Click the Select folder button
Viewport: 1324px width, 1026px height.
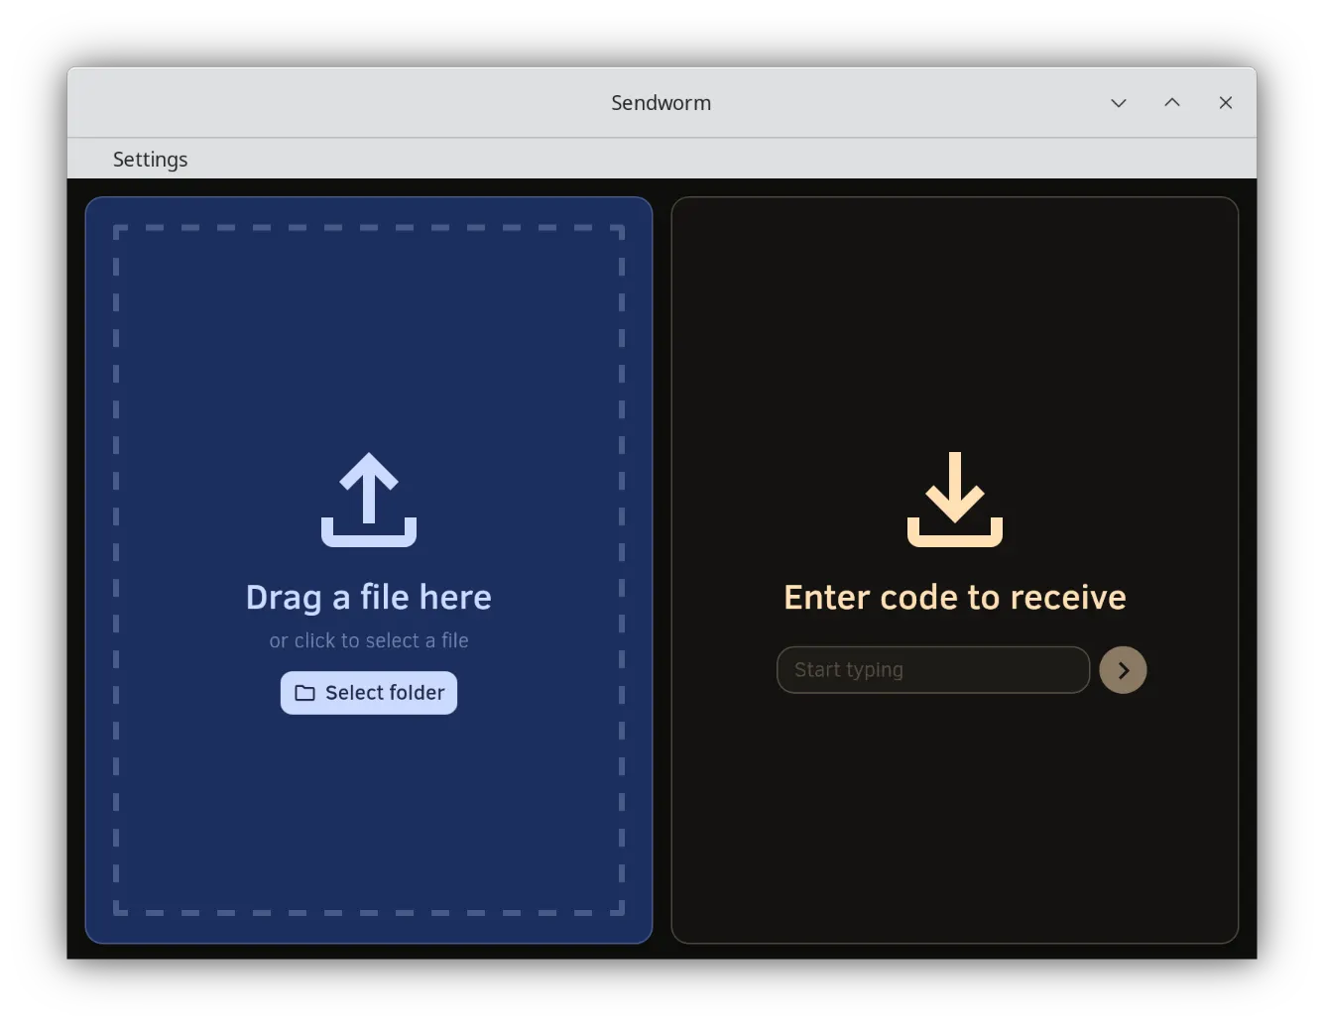point(369,693)
